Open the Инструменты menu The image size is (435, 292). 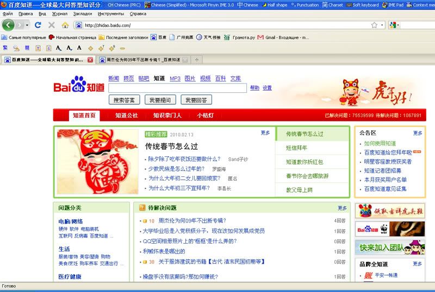click(111, 14)
